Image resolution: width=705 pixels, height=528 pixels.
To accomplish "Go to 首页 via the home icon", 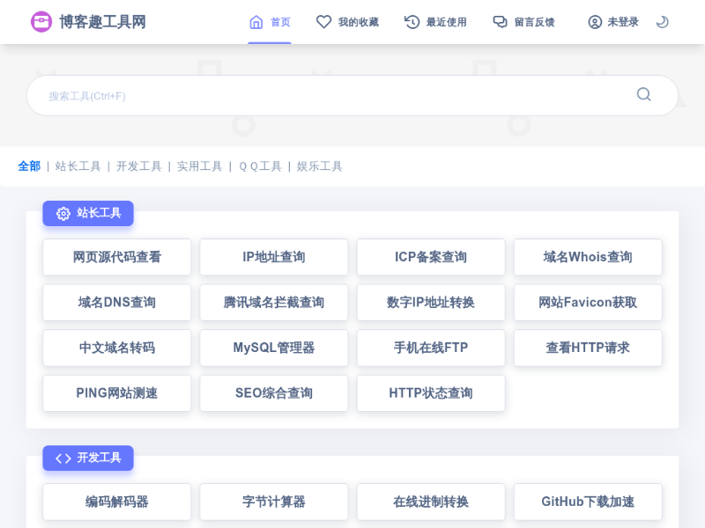I will point(256,22).
